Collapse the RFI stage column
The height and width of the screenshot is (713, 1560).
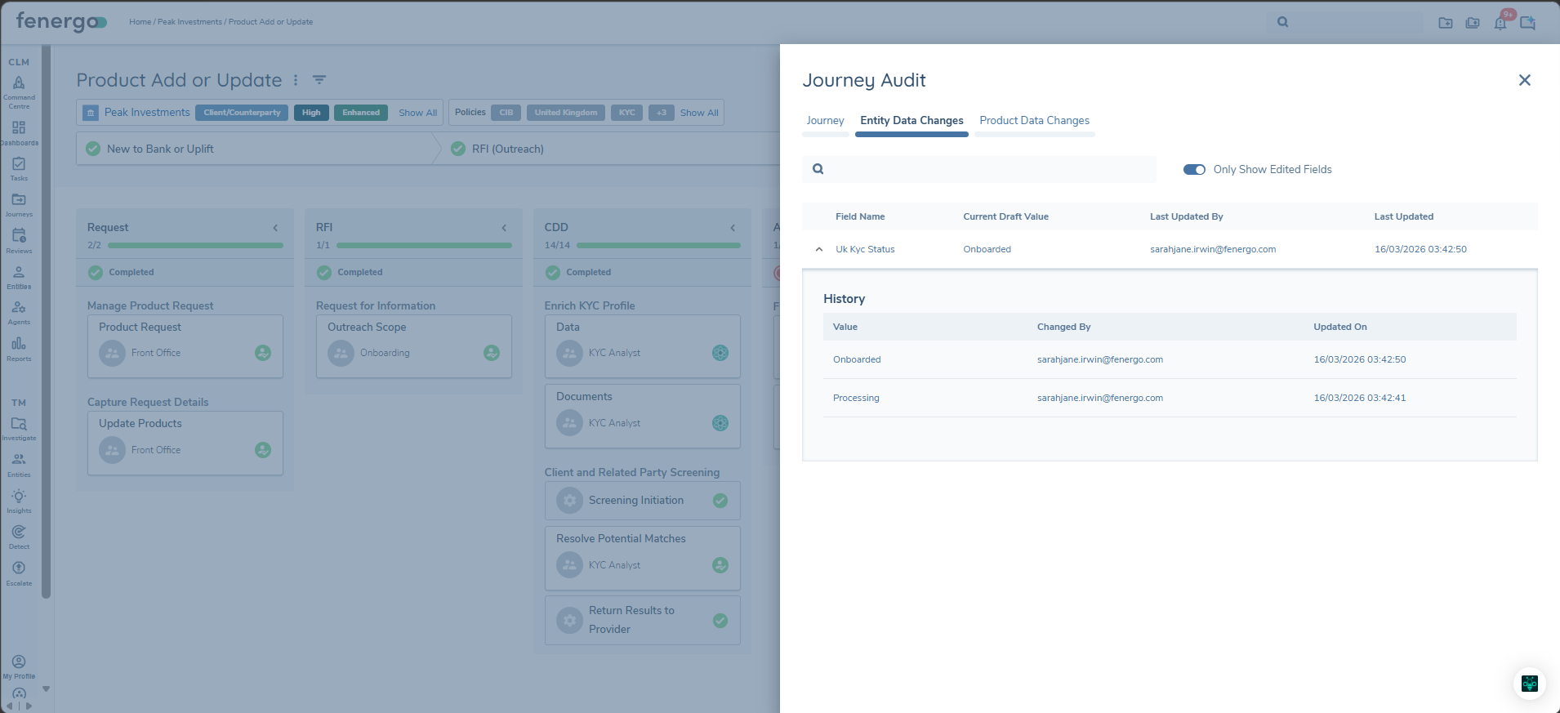(504, 228)
